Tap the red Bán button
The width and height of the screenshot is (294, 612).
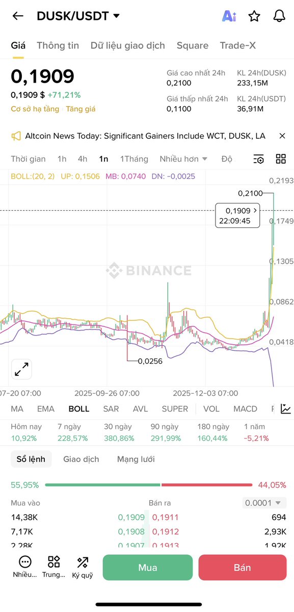(x=243, y=568)
